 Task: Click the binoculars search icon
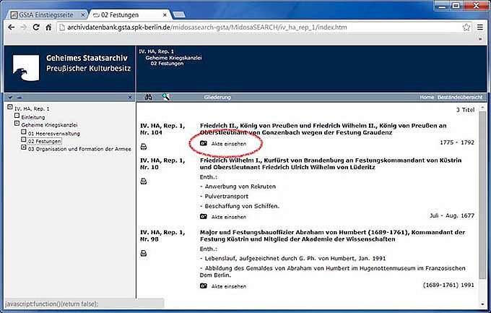coord(149,97)
